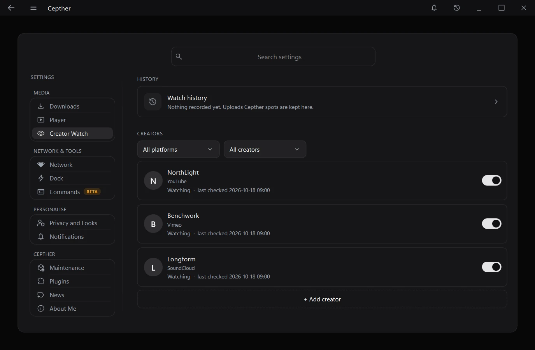Image resolution: width=535 pixels, height=350 pixels.
Task: Click the search magnifier icon
Action: (179, 56)
